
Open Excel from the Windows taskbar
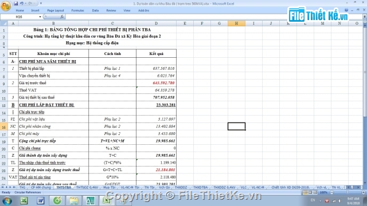24,201
